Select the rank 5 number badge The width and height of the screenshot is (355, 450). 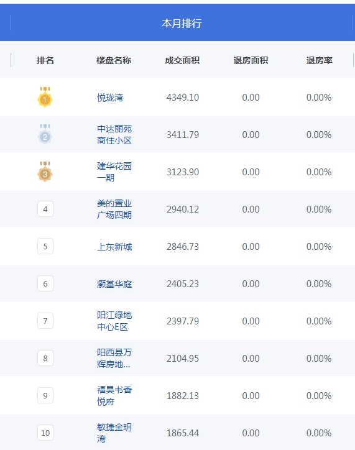(x=45, y=246)
